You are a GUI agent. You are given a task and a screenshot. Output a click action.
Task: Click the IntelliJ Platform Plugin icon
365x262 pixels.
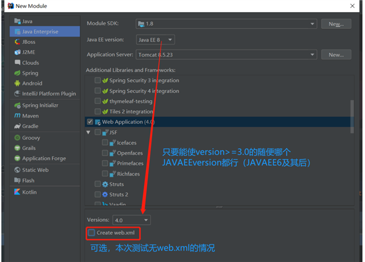coord(17,93)
